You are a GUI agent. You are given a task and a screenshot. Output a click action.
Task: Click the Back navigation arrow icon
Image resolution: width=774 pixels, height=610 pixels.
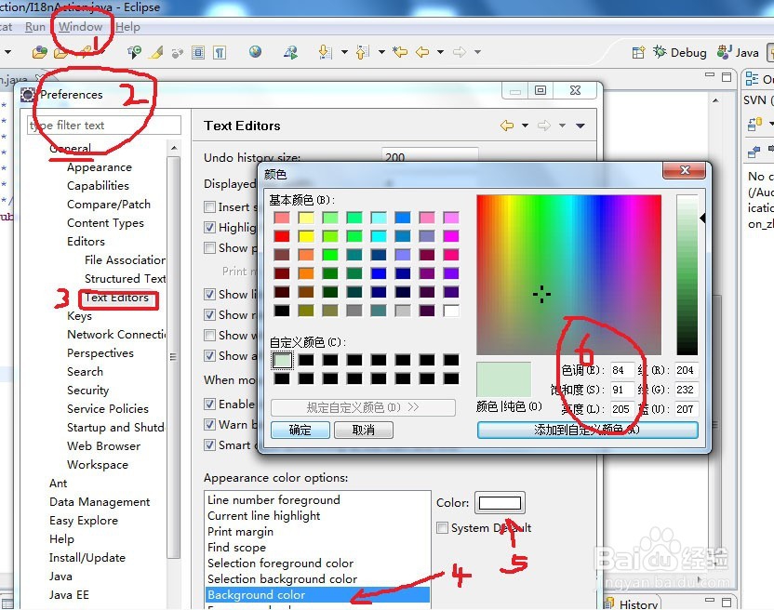coord(421,52)
